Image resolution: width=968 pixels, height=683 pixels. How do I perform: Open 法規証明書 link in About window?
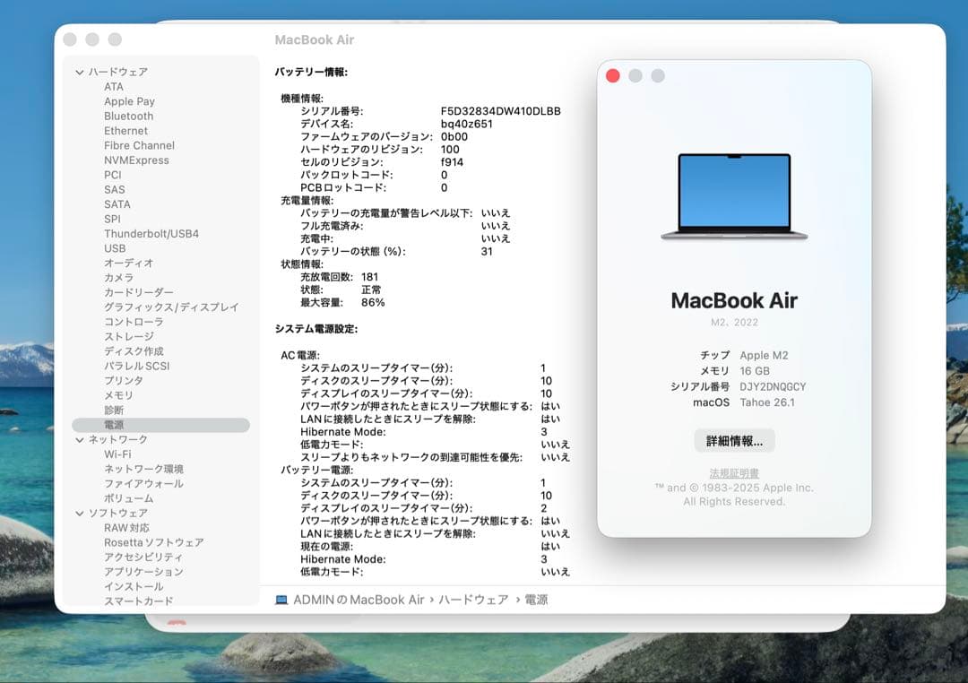[734, 473]
